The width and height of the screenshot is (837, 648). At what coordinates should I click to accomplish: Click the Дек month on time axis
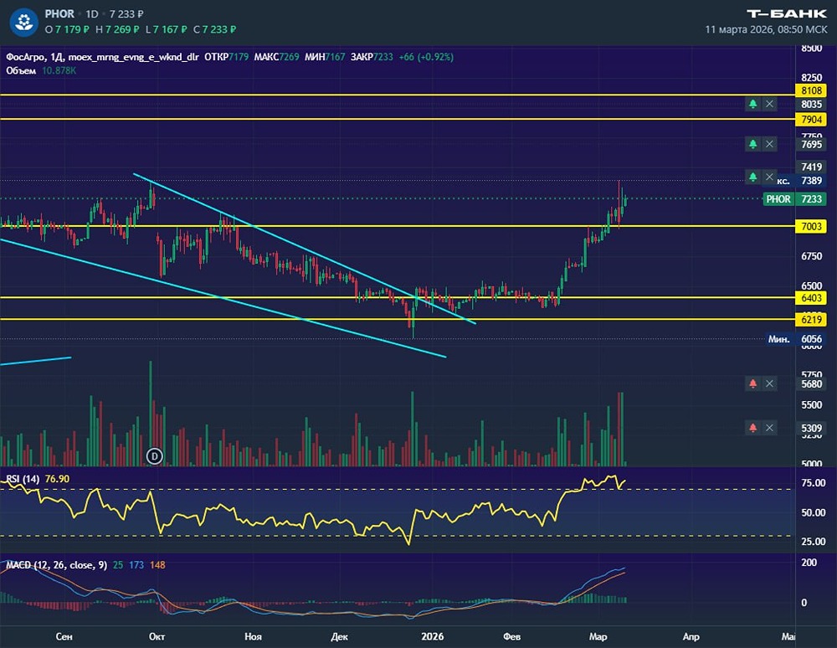pos(340,636)
